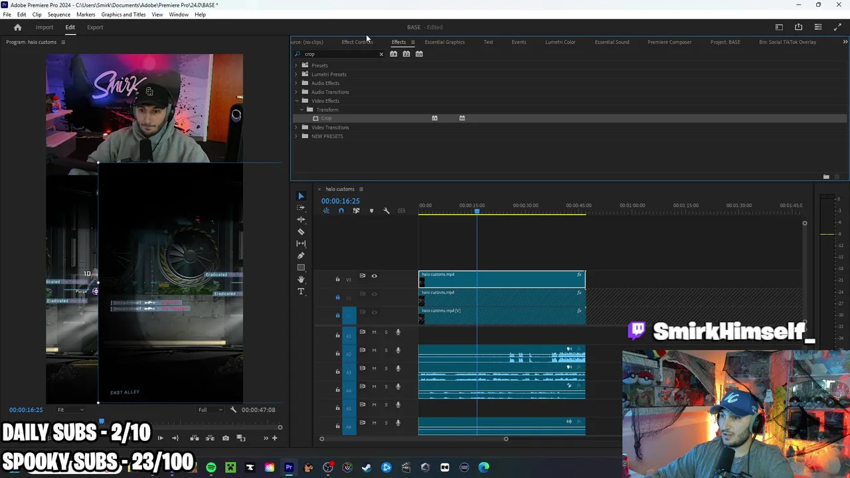Clear the crop search field
The width and height of the screenshot is (850, 478).
[x=381, y=54]
